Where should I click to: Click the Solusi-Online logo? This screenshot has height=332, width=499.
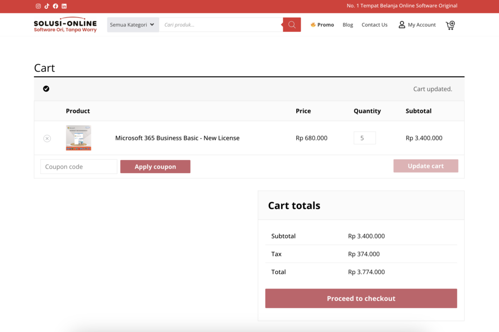(x=65, y=24)
